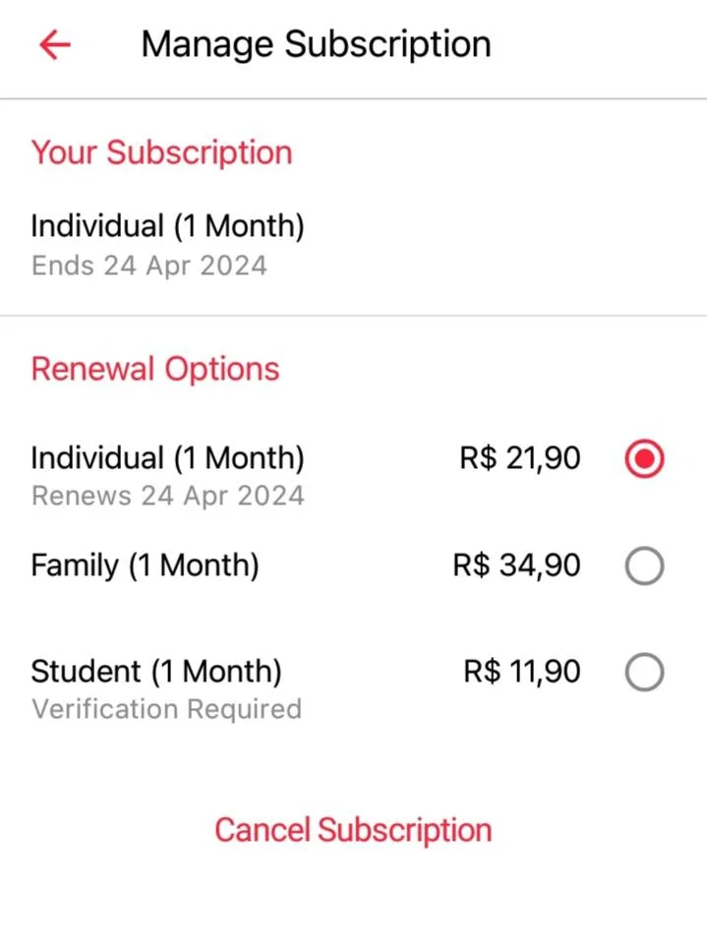The image size is (707, 949).
Task: Tap inside the filled red radio dot
Action: 644,458
